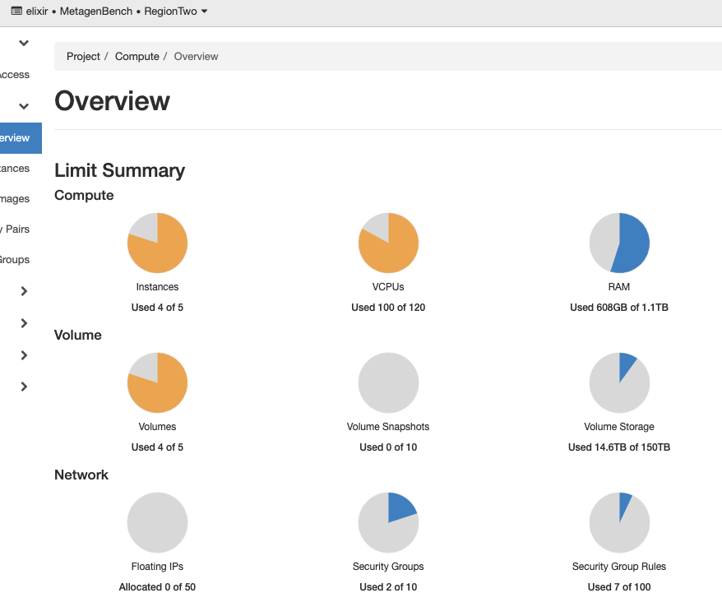Collapse the top sidebar section chevron above Access

point(24,43)
